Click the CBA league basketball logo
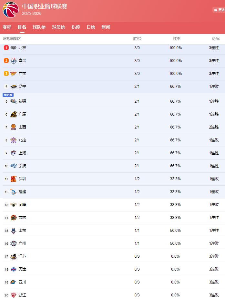This screenshot has height=299, width=225. click(x=11, y=10)
